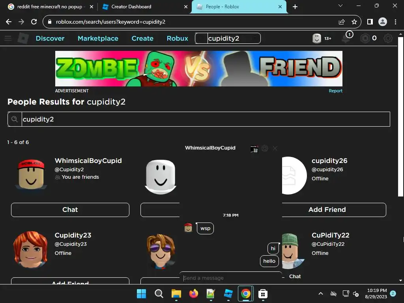Open the Chrome three-dot menu
The height and width of the screenshot is (303, 404).
pos(395,22)
